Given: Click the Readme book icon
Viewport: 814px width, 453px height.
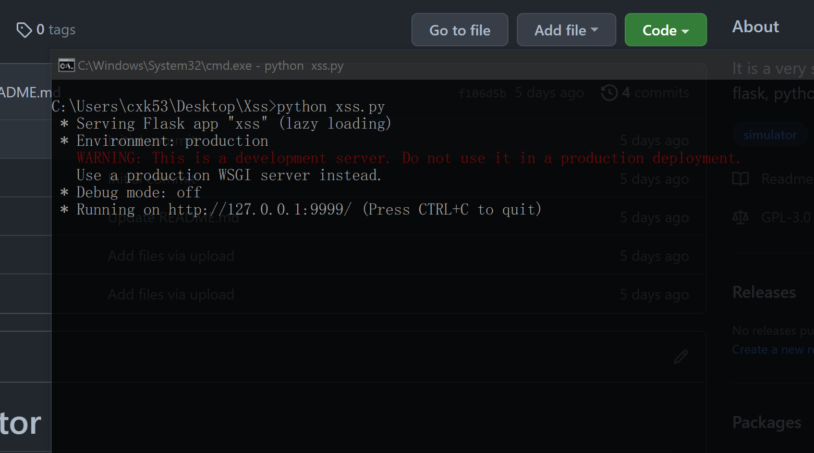Looking at the screenshot, I should 740,179.
